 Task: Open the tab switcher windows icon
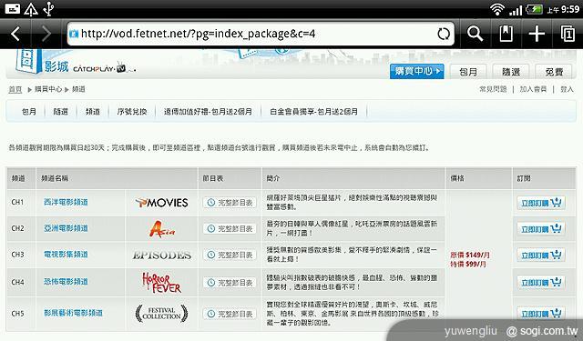[568, 35]
